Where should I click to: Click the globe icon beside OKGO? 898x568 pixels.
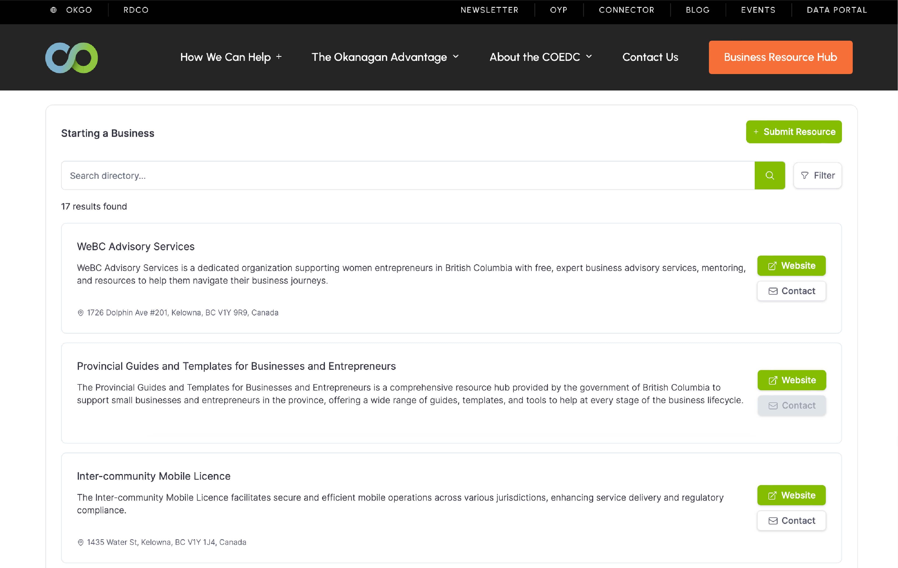54,10
